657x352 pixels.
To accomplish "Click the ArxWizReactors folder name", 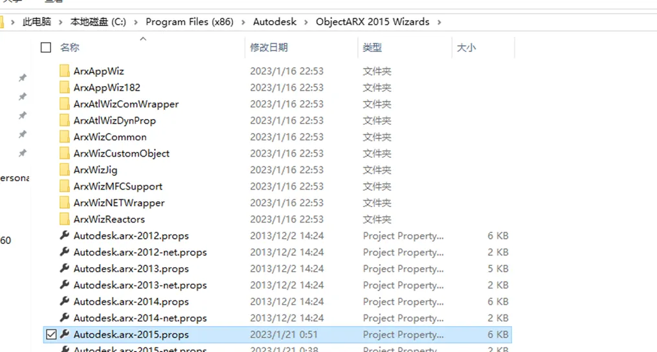I will pos(109,219).
